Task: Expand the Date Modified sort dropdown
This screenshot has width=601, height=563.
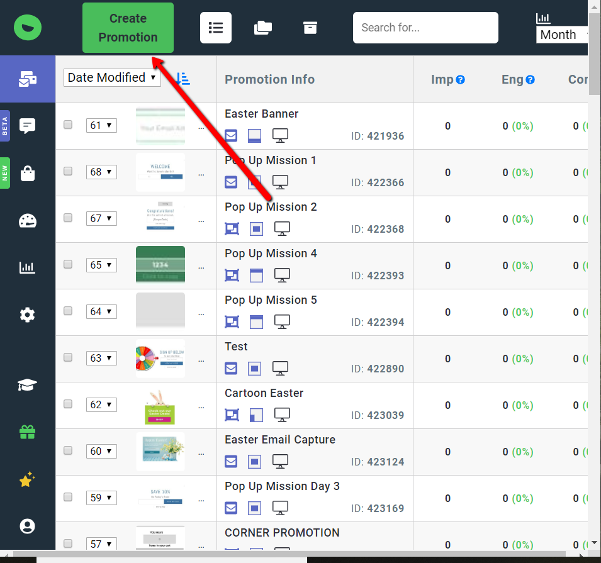Action: tap(112, 78)
